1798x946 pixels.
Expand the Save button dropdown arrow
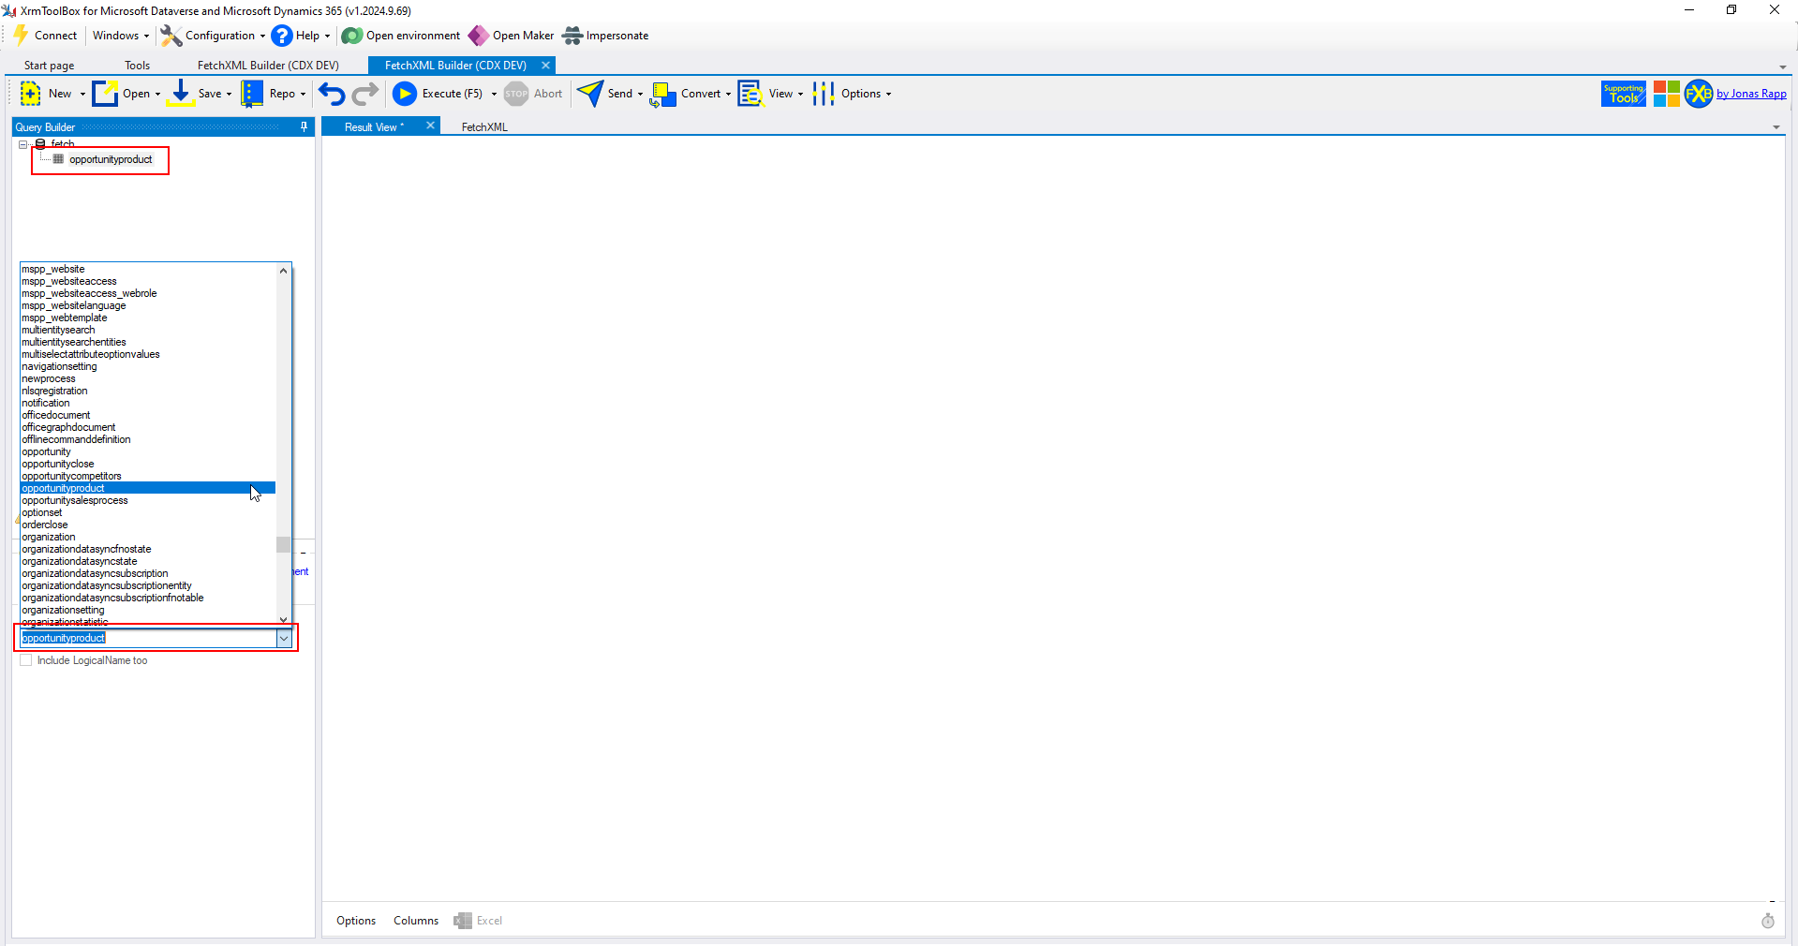tap(229, 94)
